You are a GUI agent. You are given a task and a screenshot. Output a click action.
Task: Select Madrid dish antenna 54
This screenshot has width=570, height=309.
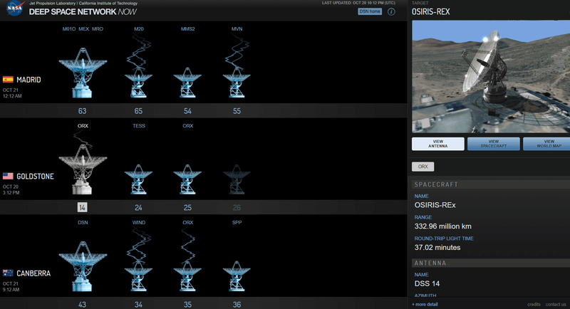point(187,83)
